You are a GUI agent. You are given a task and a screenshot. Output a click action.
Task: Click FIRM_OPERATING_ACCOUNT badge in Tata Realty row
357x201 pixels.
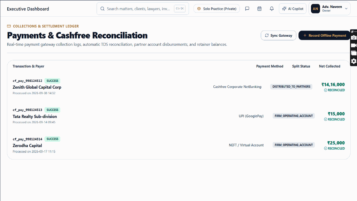(x=294, y=116)
